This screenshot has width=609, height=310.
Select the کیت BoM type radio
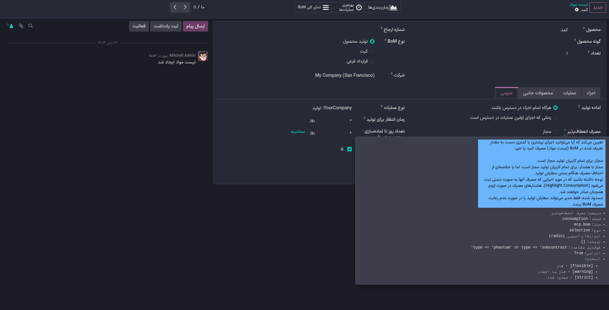pos(372,51)
